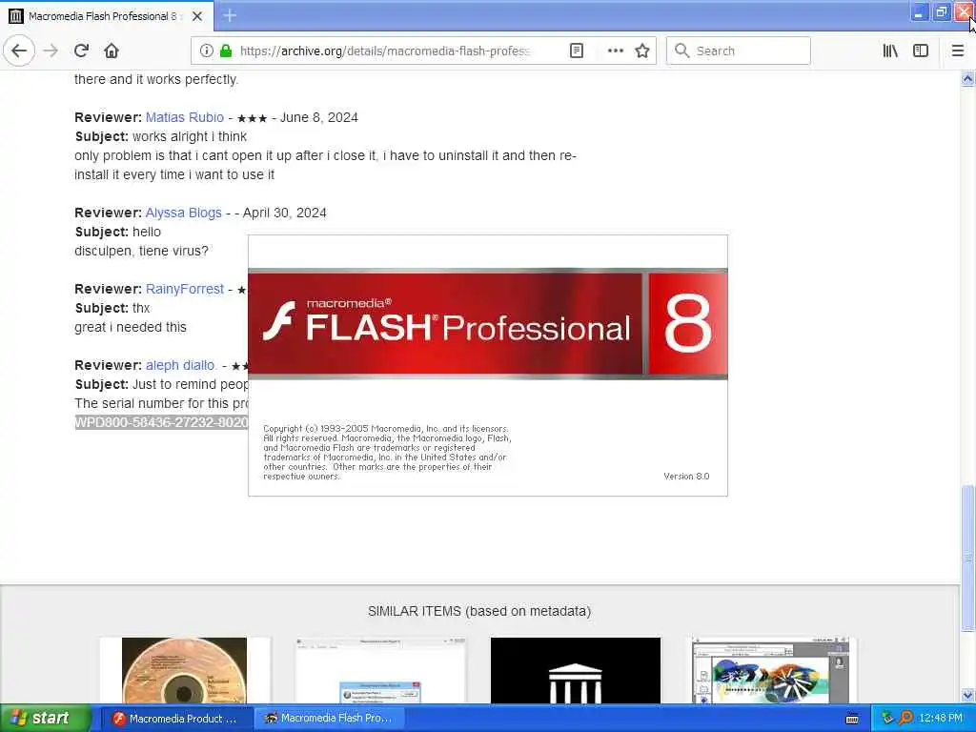Open the Firefox hamburger menu
Image resolution: width=976 pixels, height=732 pixels.
[958, 51]
